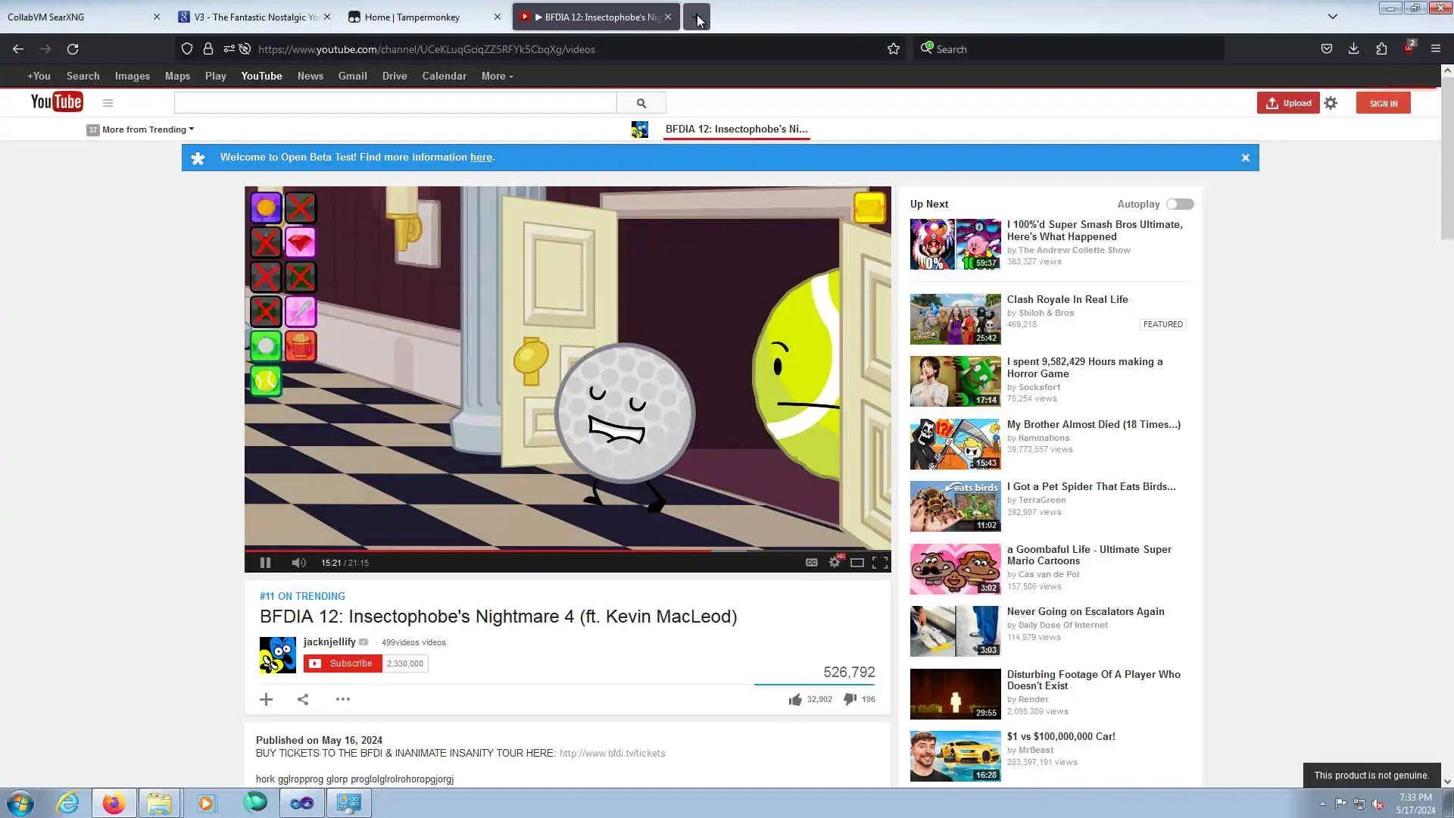The height and width of the screenshot is (818, 1454).
Task: Open the More dropdown in Google bar
Action: click(497, 76)
